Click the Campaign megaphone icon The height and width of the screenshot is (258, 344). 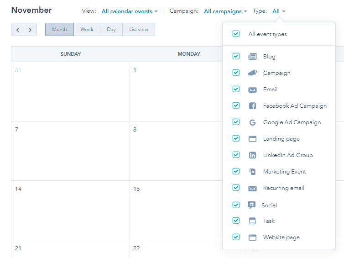pyautogui.click(x=252, y=73)
